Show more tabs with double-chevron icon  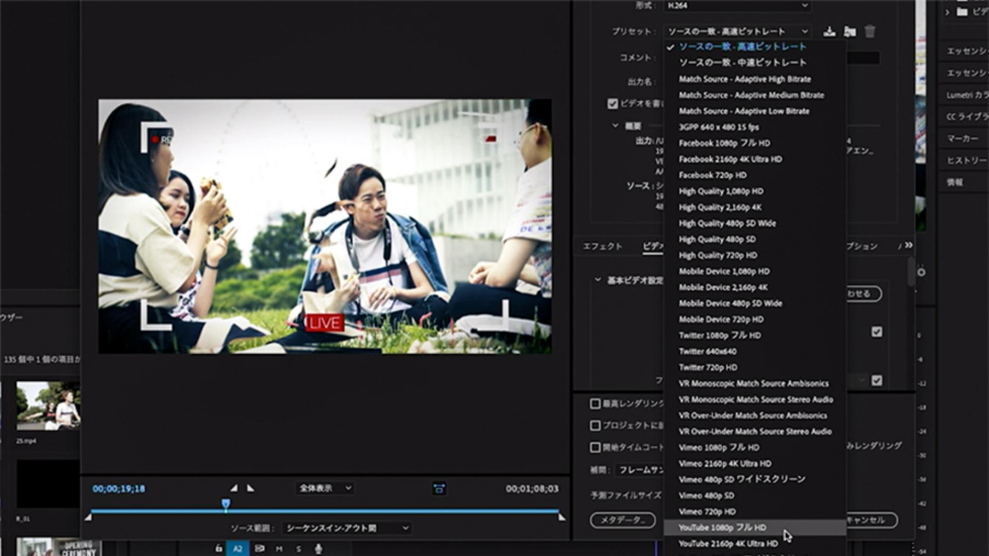[909, 246]
